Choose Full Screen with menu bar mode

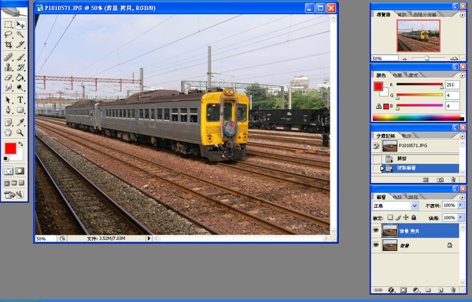[x=14, y=183]
